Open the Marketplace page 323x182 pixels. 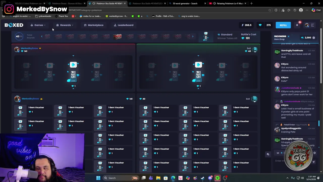coord(94,25)
